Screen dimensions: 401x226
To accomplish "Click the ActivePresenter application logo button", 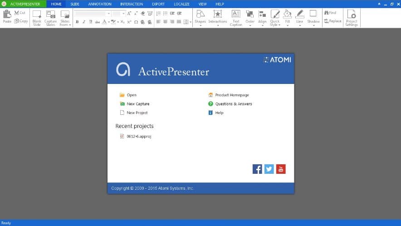I will (x=23, y=4).
